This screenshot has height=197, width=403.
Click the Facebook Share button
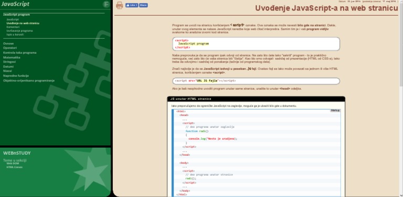tap(143, 5)
